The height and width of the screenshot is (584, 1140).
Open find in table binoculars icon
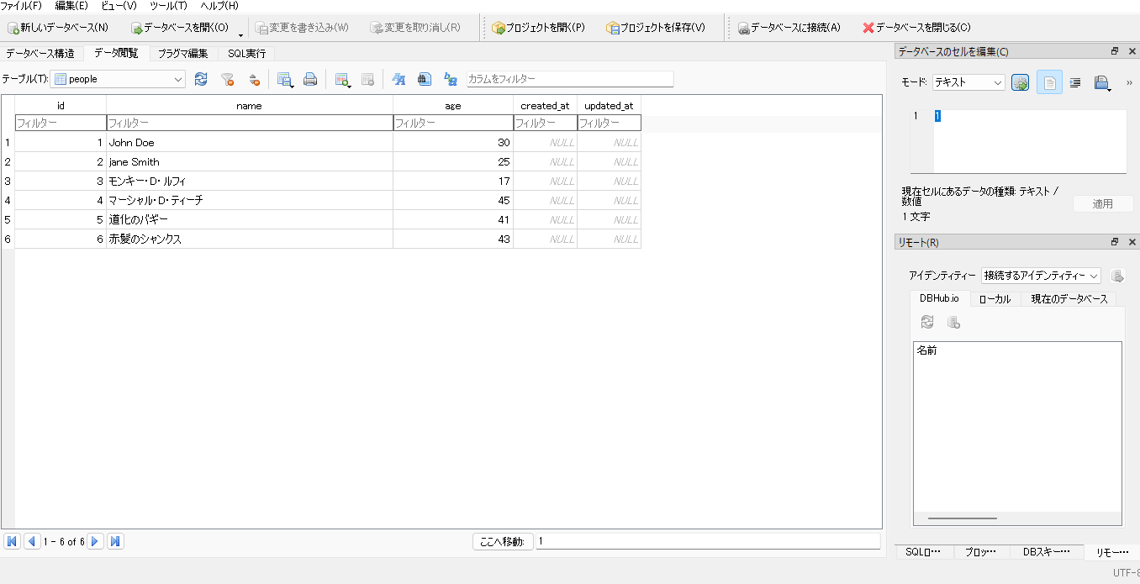coord(425,79)
